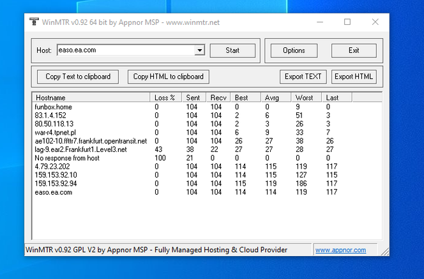This screenshot has height=279, width=424.
Task: Grab the window resize grip corner
Action: (385, 252)
